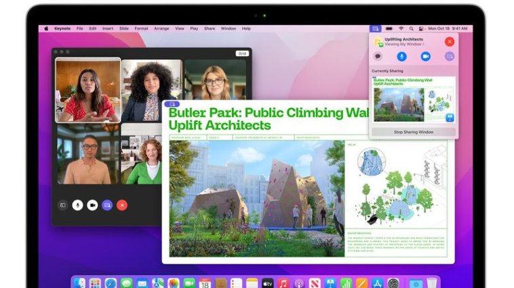Screen dimensions: 514x288
Task: Open the Wi-Fi menu bar icon
Action: (401, 29)
